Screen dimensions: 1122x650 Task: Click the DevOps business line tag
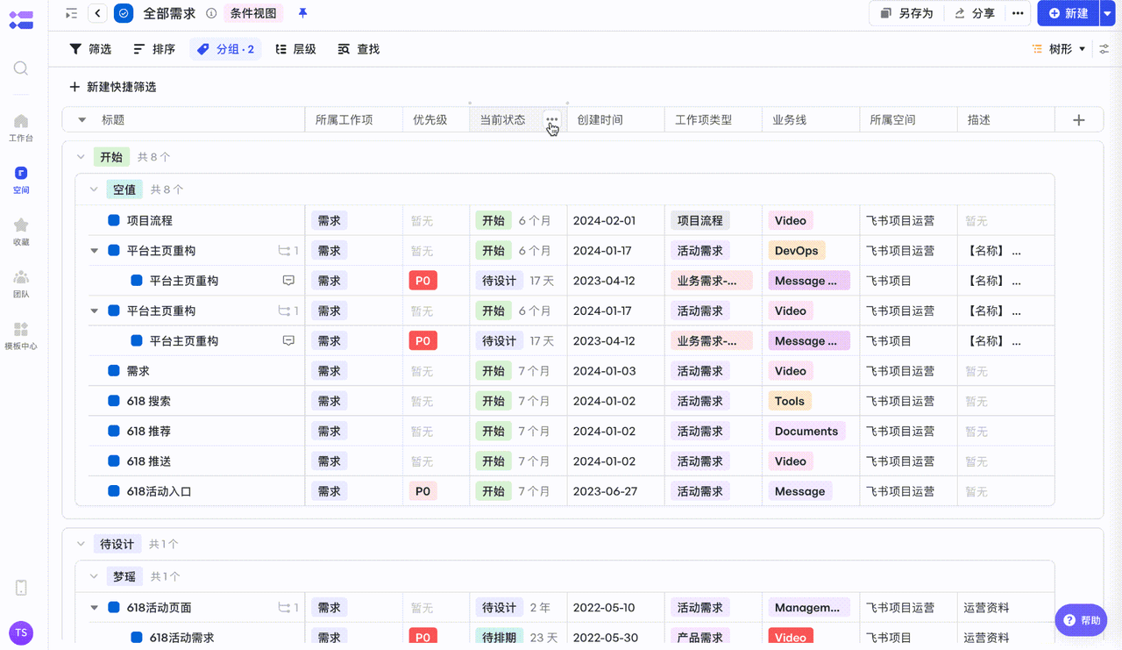[796, 251]
